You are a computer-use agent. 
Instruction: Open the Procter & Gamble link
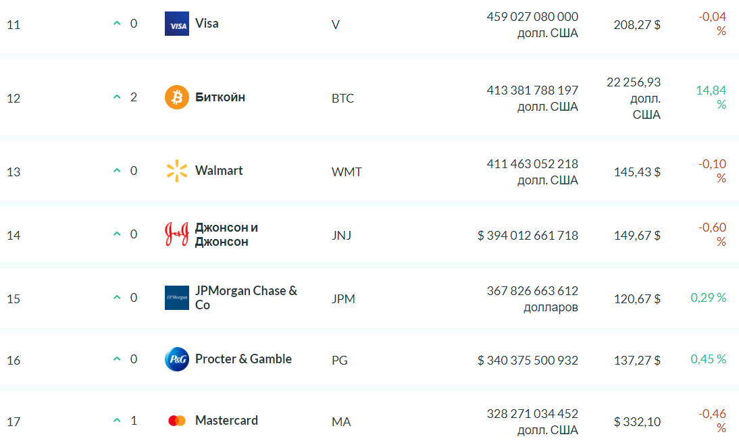click(x=243, y=359)
